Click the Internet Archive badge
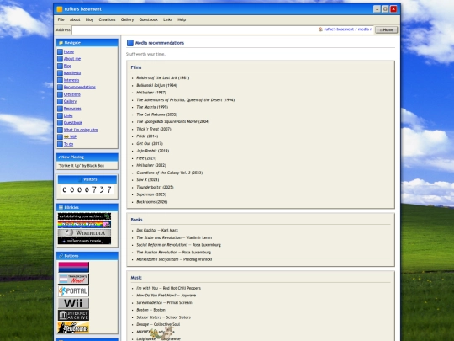This screenshot has height=341, width=454. coord(73,315)
